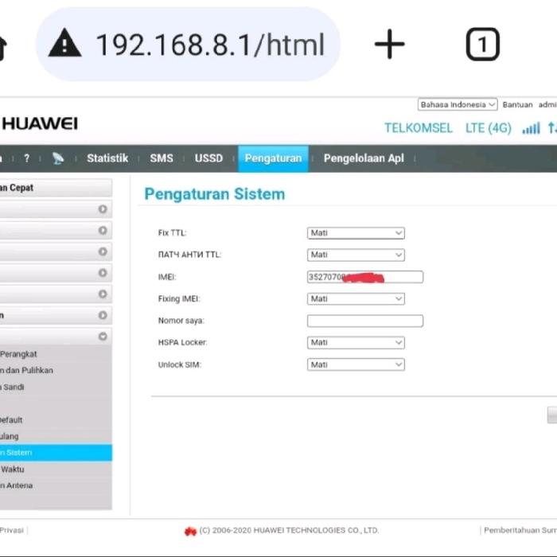557x557 pixels.
Task: Click the signal strength bars icon
Action: 531,128
